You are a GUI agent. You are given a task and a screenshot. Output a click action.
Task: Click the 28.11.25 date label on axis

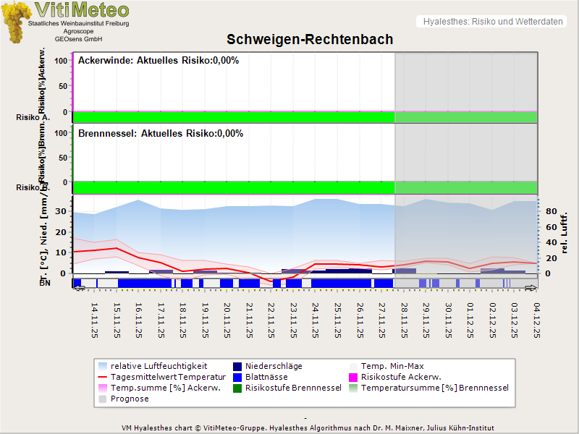(405, 320)
